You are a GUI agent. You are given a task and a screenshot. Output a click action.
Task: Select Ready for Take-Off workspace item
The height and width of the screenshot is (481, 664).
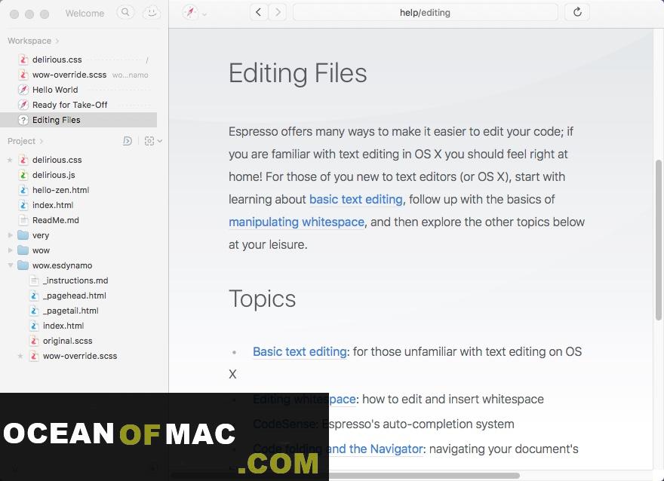(70, 105)
